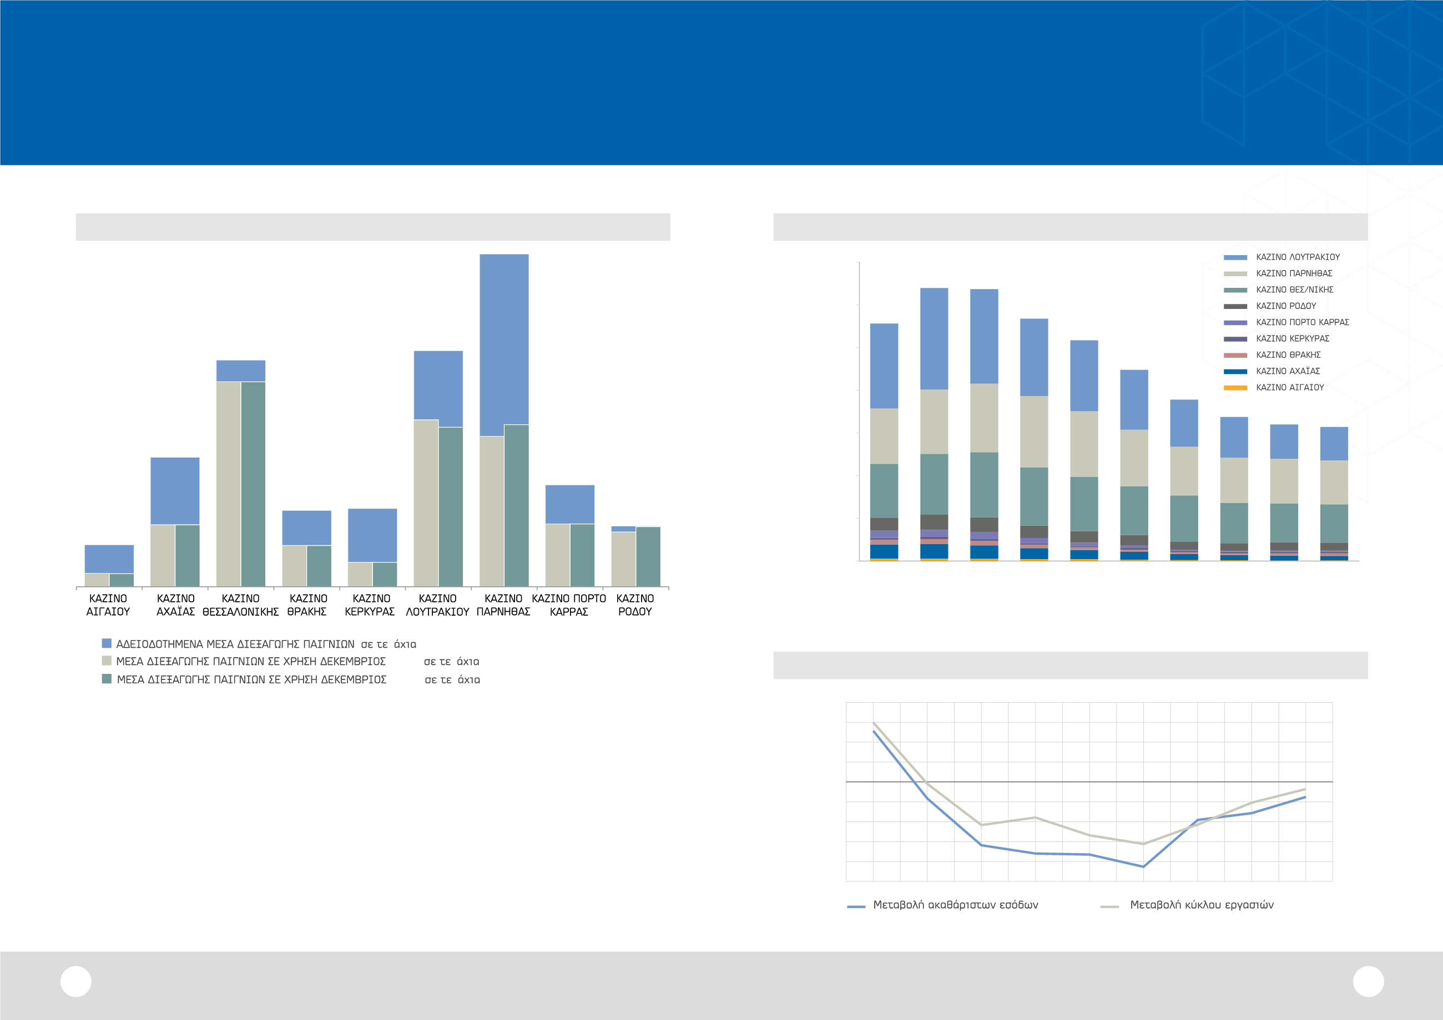Screen dimensions: 1443x1020
Task: Click the ΚΑΖΙΝΟ ΑΙΓΑΙΟΥ axis label in bar chart
Action: tap(108, 606)
